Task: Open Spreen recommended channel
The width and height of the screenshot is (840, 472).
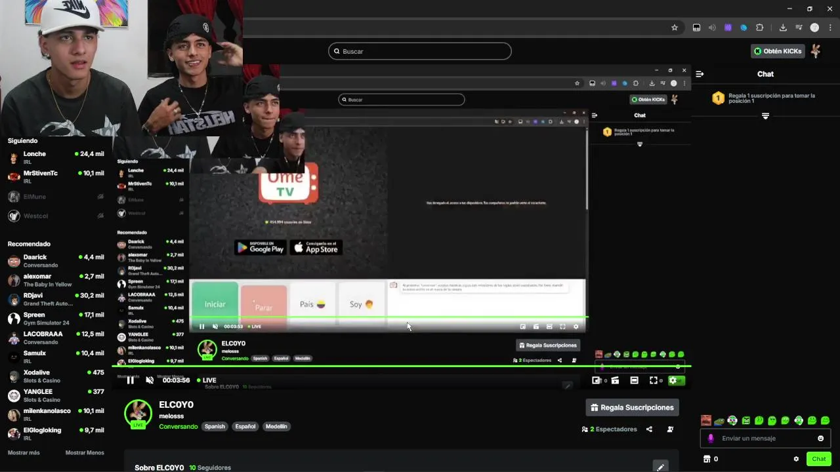Action: 56,319
